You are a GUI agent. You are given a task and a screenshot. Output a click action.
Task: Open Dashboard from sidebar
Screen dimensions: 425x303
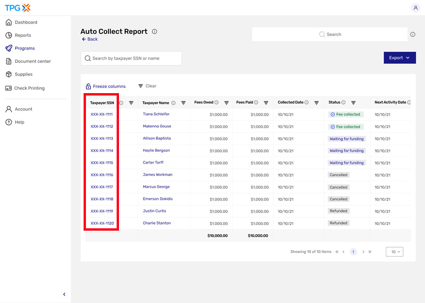pos(21,22)
